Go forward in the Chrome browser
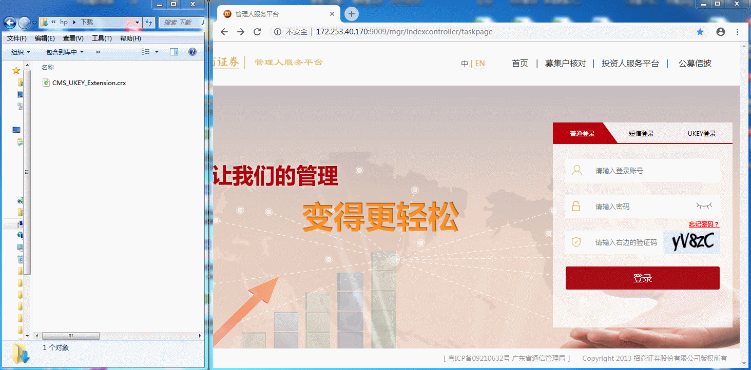The image size is (751, 370). (x=241, y=32)
